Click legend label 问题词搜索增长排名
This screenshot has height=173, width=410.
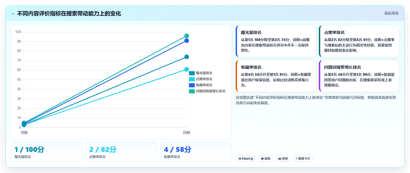point(211,91)
